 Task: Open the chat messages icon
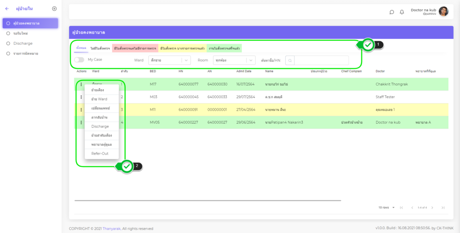[392, 12]
